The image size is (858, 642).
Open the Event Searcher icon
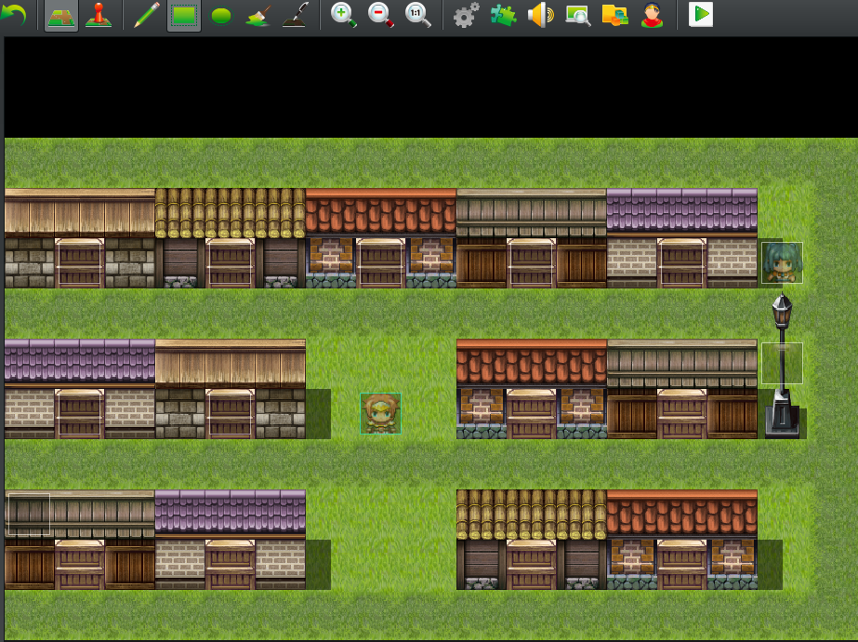(x=578, y=15)
